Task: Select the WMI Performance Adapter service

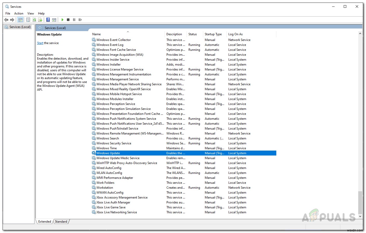Action: coord(184,178)
